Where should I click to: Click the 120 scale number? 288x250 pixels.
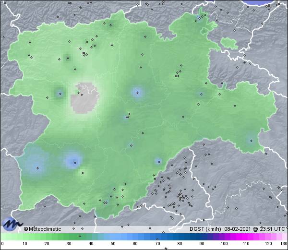pos(268,244)
